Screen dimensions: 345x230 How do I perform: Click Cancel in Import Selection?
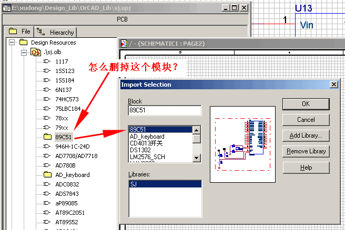click(x=306, y=120)
